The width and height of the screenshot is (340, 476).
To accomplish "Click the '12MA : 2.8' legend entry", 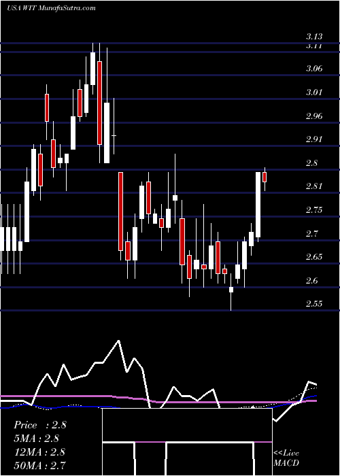I will 39,452.
